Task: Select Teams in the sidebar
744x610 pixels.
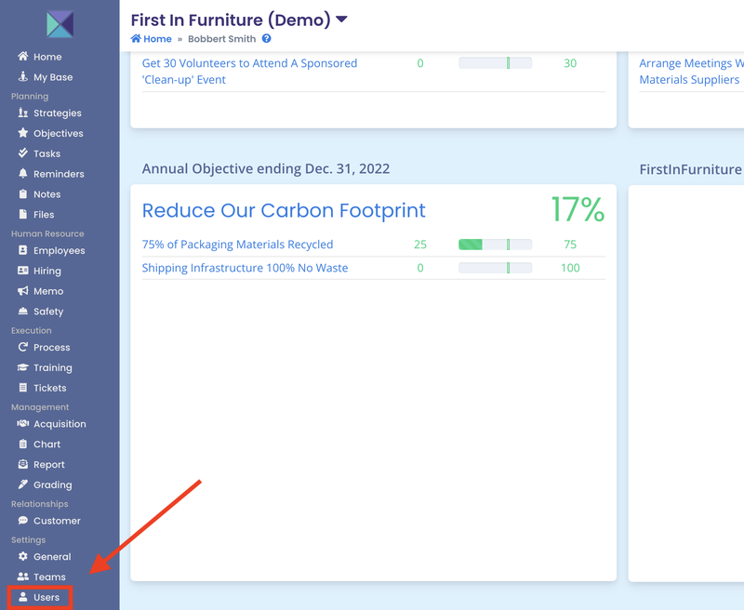Action: tap(49, 577)
